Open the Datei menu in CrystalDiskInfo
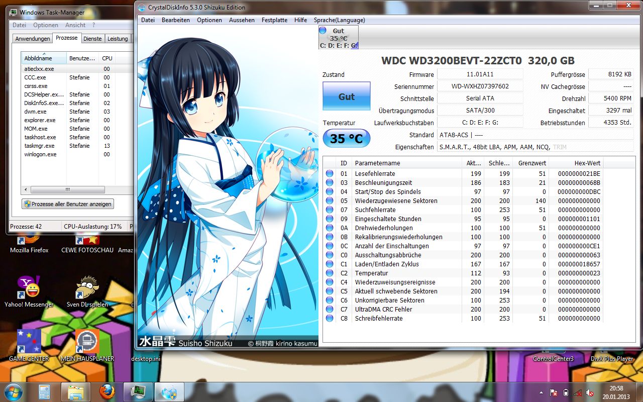This screenshot has height=402, width=643. (148, 20)
